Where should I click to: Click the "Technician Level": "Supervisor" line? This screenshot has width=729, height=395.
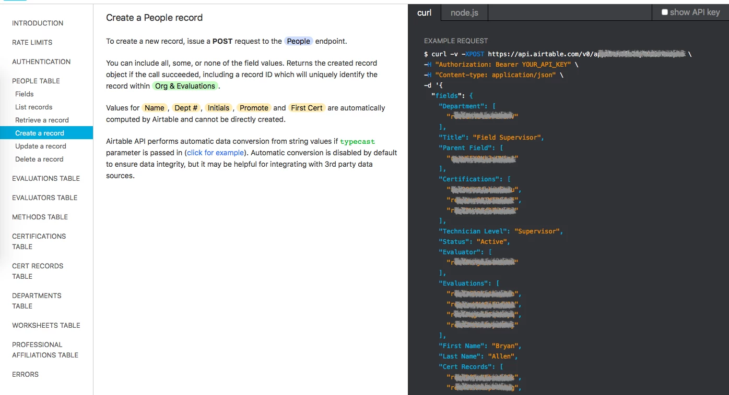point(501,231)
